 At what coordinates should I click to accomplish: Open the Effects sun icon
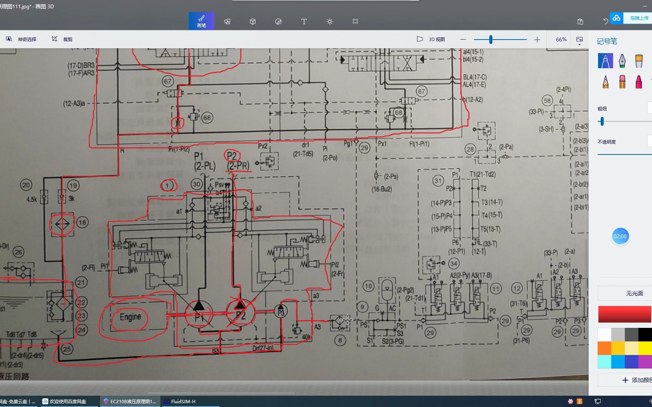point(330,21)
